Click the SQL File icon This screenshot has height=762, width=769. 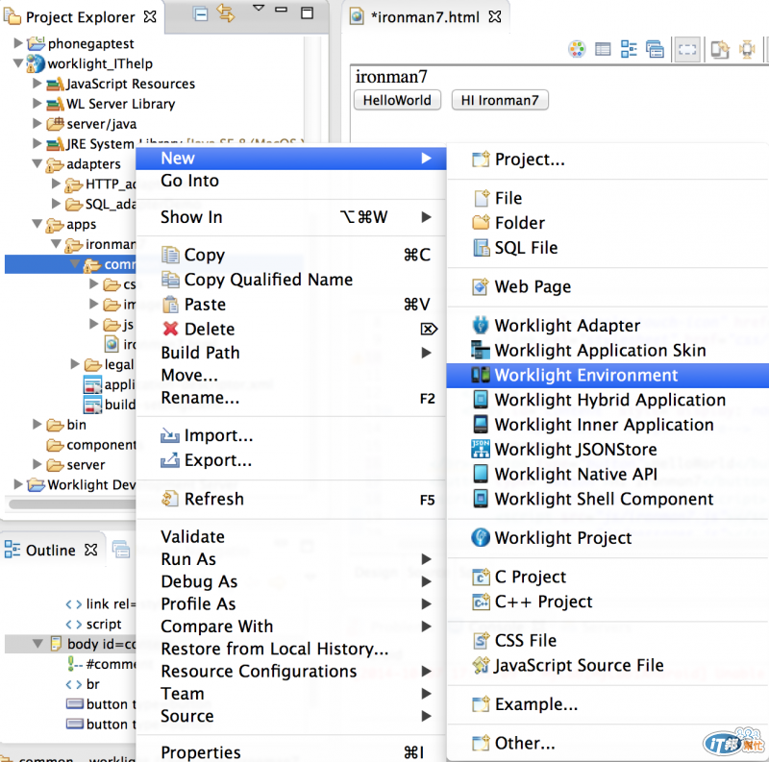482,248
